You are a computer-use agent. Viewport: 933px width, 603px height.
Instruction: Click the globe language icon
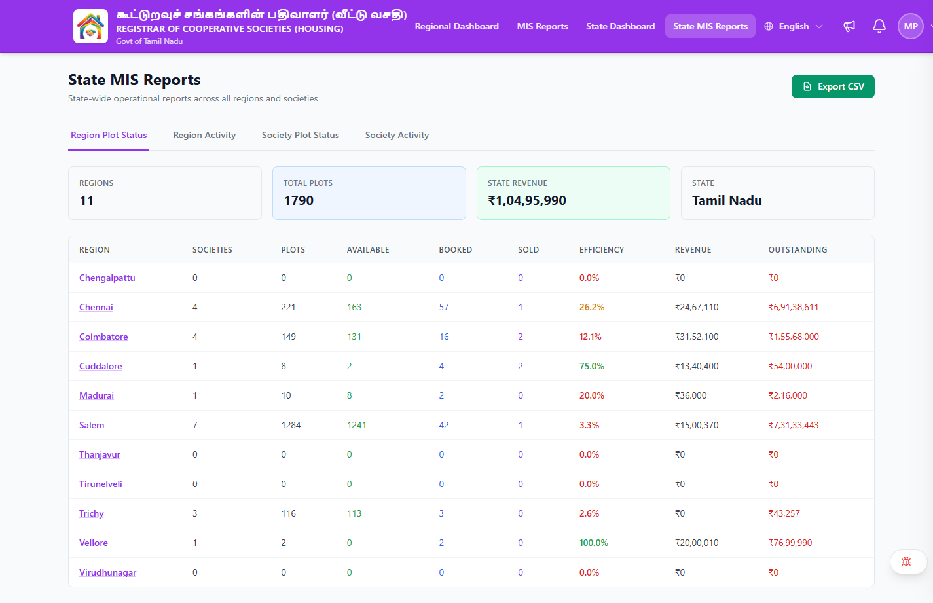769,26
